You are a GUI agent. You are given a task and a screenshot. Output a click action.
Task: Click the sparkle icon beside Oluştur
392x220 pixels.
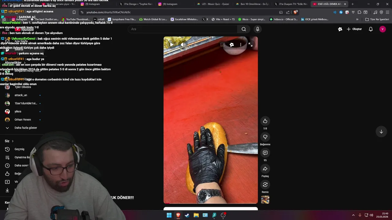340,29
